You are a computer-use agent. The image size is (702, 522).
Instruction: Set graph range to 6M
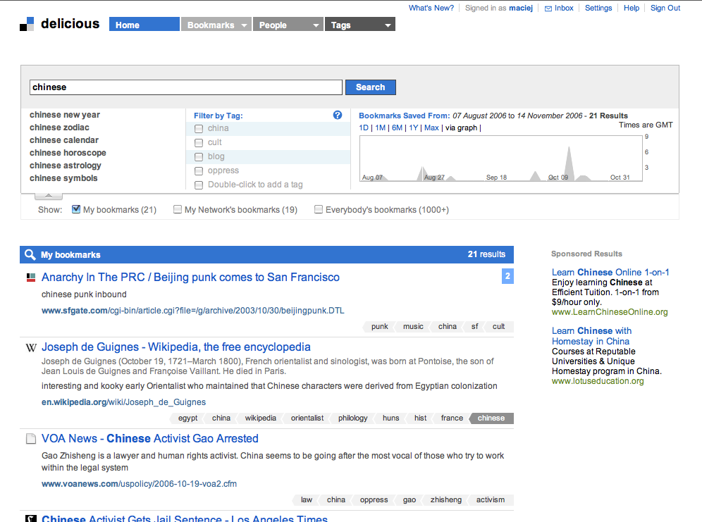click(397, 128)
